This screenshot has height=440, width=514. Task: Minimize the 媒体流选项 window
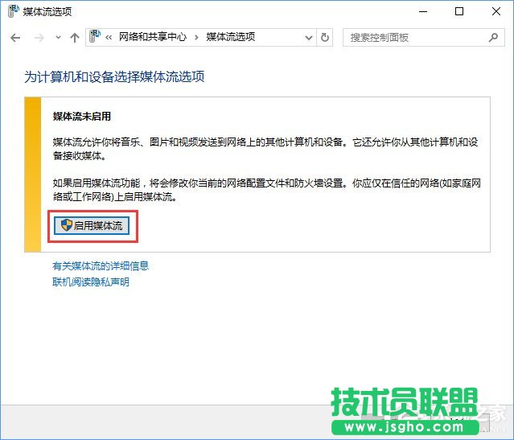tap(423, 11)
